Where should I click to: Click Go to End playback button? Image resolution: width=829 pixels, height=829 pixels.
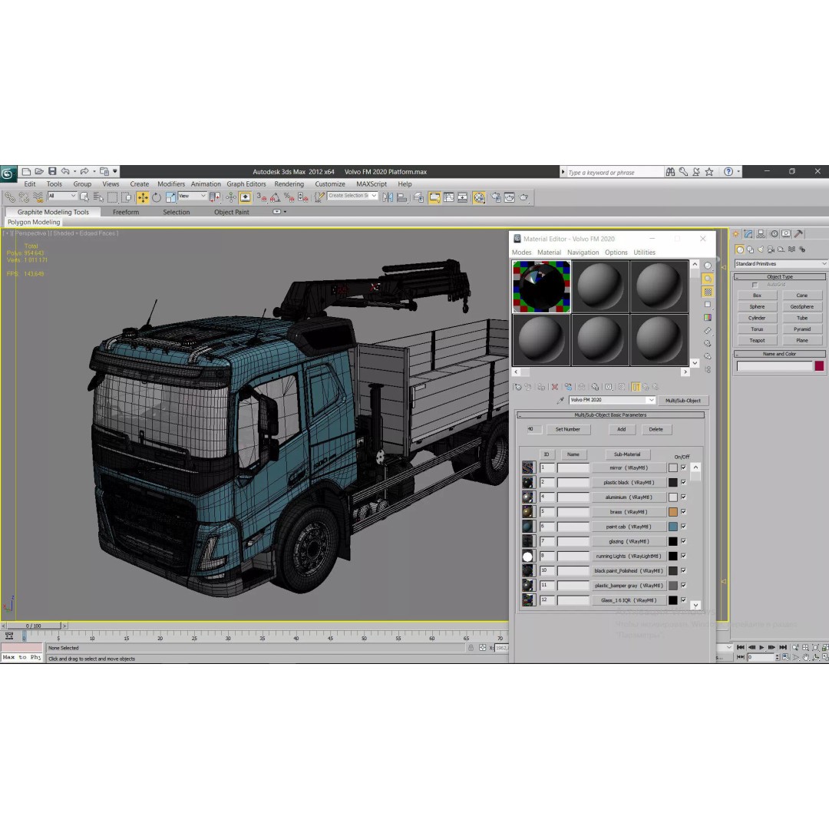click(783, 647)
